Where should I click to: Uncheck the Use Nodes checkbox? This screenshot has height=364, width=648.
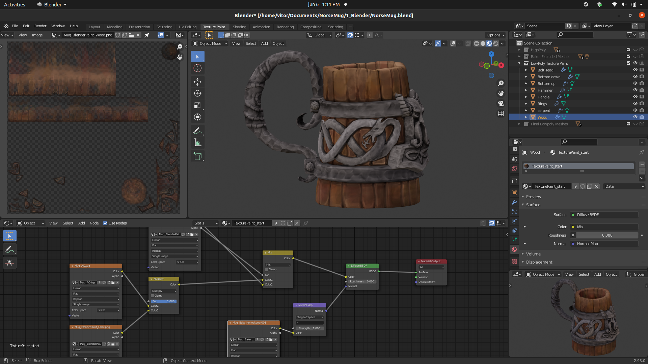tap(105, 223)
